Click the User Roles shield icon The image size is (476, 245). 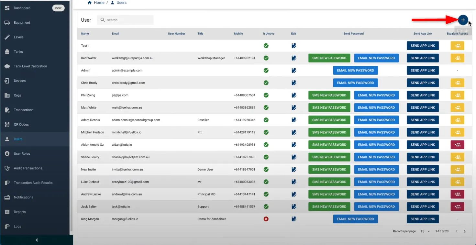point(7,154)
